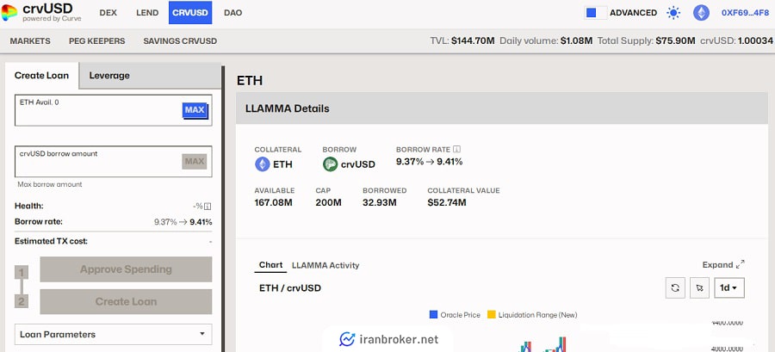Image resolution: width=775 pixels, height=352 pixels.
Task: Open the SAVINGS CRVUSD subpage
Action: pyautogui.click(x=180, y=41)
